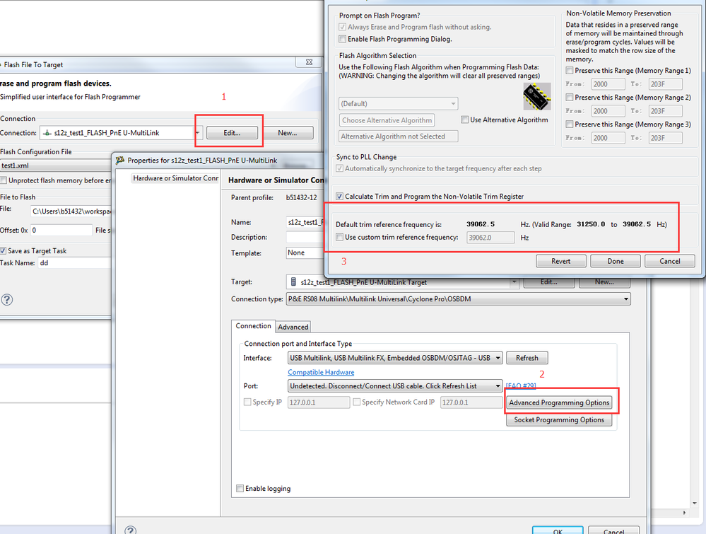Open help in Flash File To Target dialog
This screenshot has height=534, width=706.
[x=7, y=300]
